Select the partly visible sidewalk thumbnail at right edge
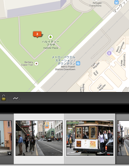The height and width of the screenshot is (166, 129). click(123, 138)
